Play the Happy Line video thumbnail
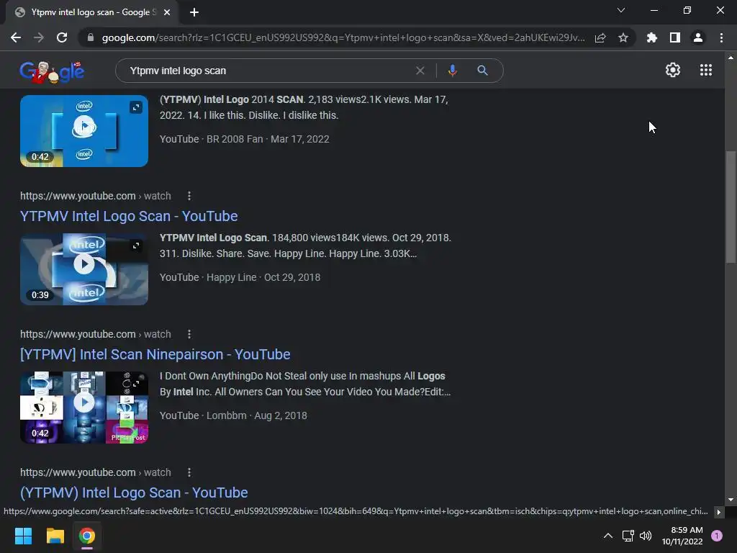The image size is (737, 553). pyautogui.click(x=84, y=265)
